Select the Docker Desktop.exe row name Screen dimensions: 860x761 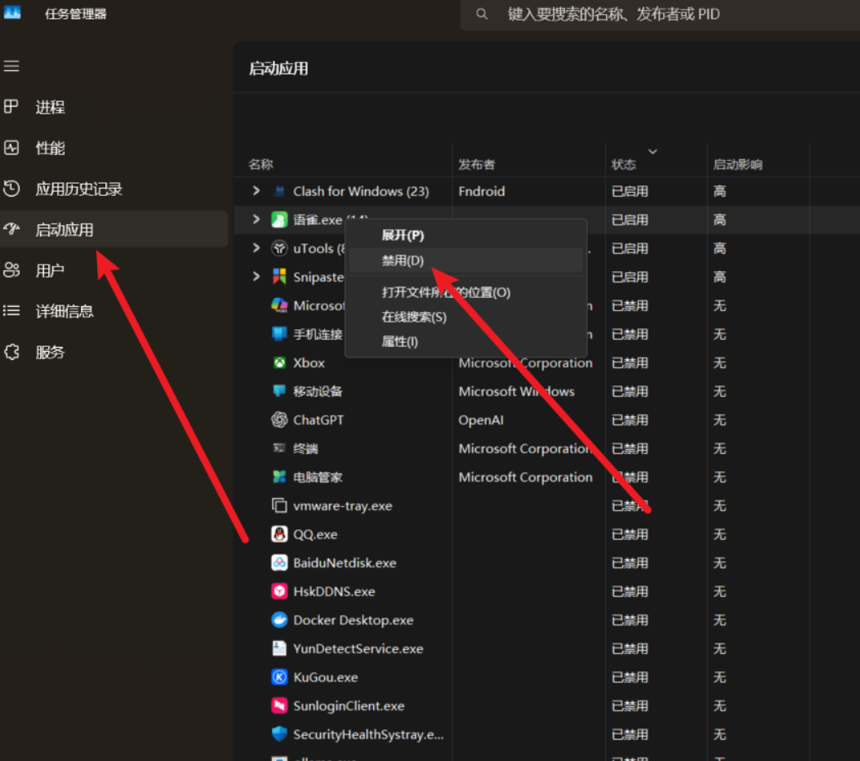353,620
